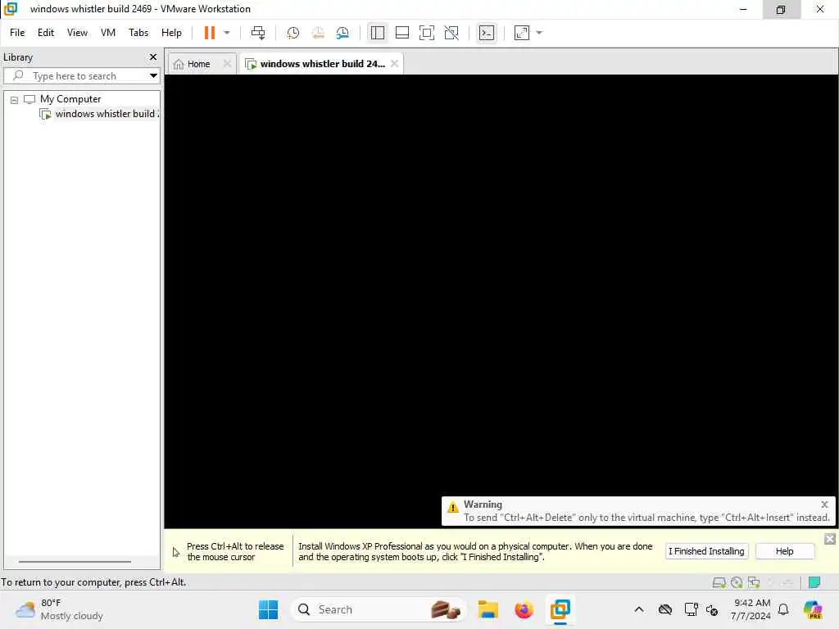Click the Library search field
This screenshot has height=629, width=839.
tap(75, 76)
